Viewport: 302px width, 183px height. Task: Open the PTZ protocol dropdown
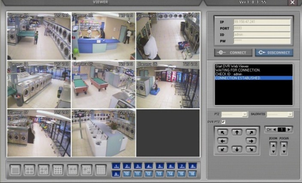(234, 114)
